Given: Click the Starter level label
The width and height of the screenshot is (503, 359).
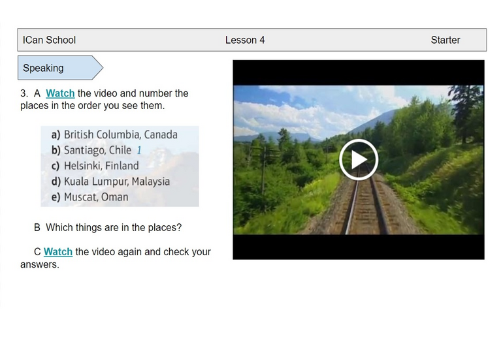Looking at the screenshot, I should (445, 40).
